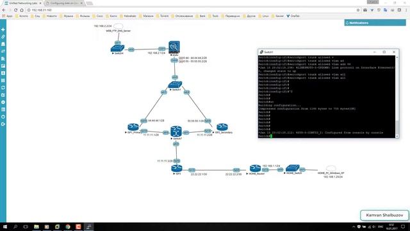This screenshot has height=231, width=410.
Task: Open the Nodes list sidebar icon below the plus
Action: (x=3, y=37)
